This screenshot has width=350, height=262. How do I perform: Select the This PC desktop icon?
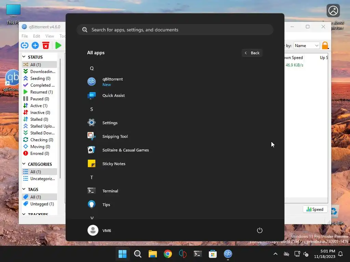click(x=13, y=14)
